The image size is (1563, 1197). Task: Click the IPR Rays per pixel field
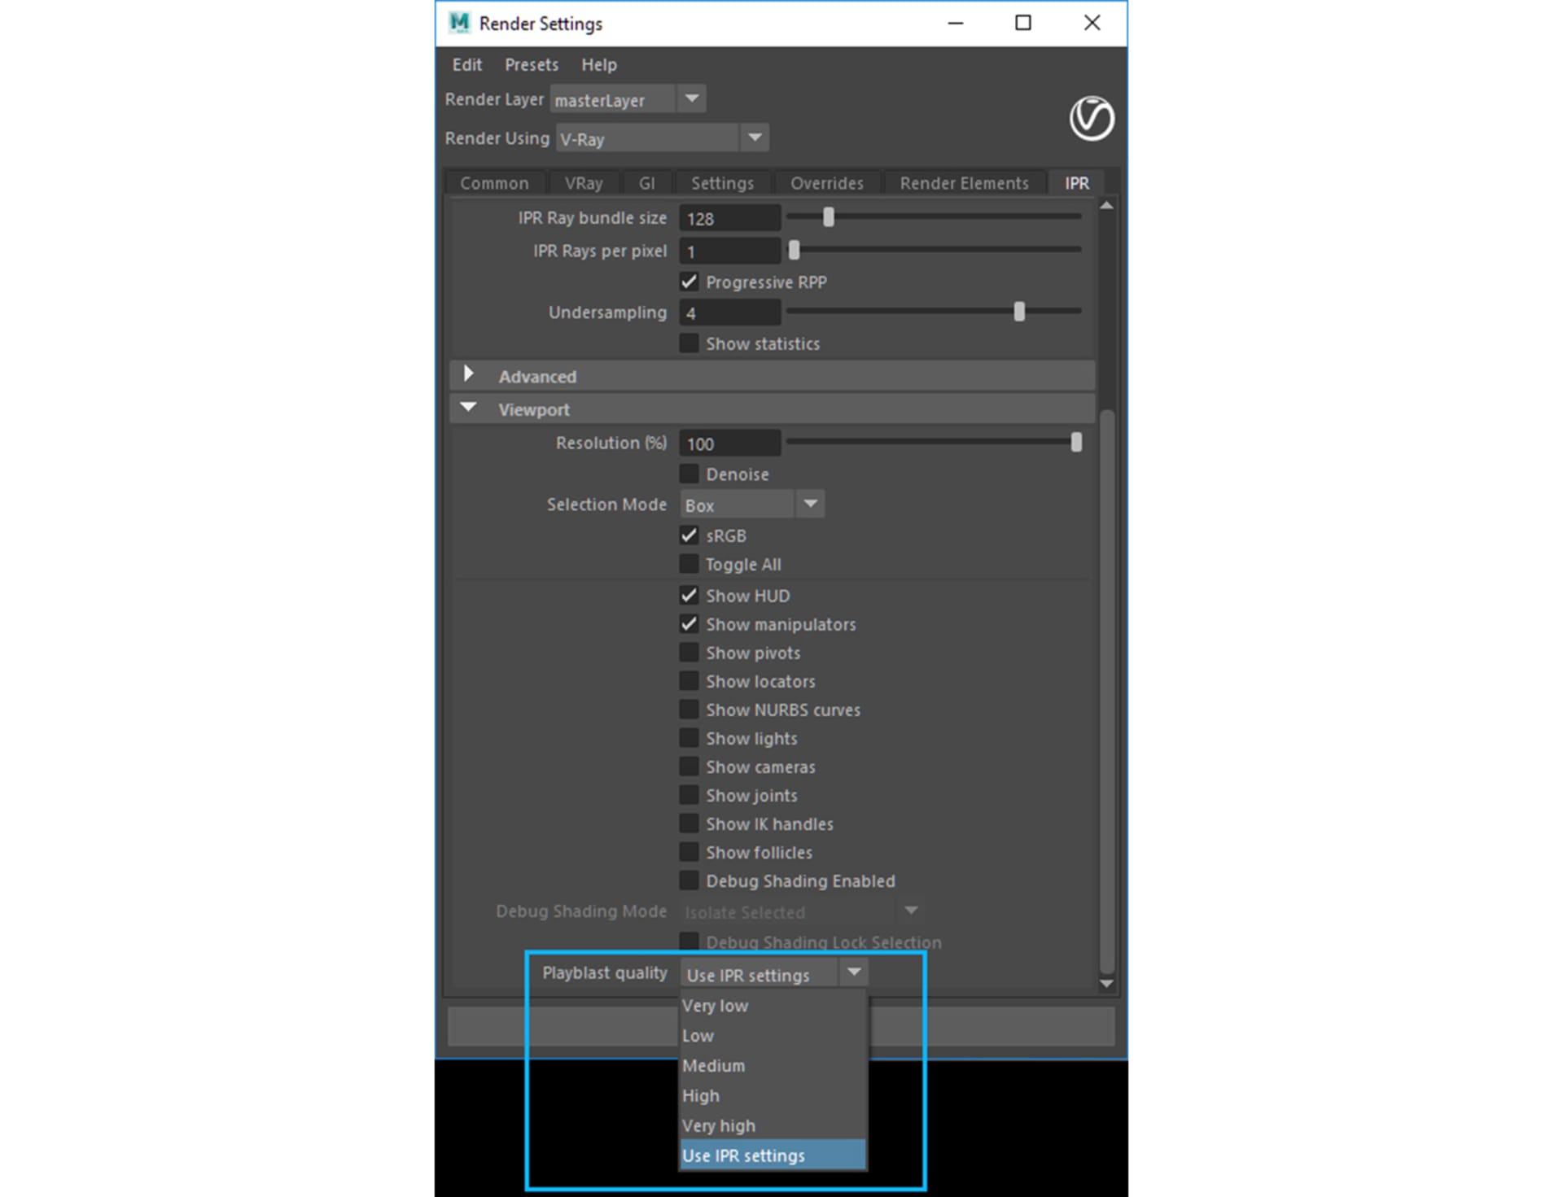click(730, 251)
